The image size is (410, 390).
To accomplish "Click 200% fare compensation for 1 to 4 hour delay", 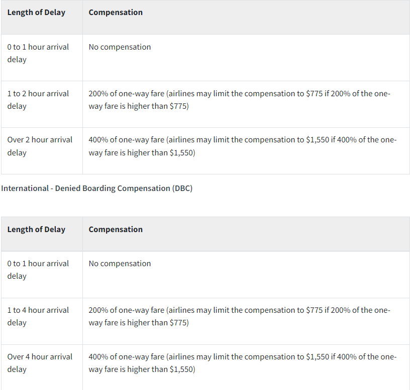I will tap(239, 316).
